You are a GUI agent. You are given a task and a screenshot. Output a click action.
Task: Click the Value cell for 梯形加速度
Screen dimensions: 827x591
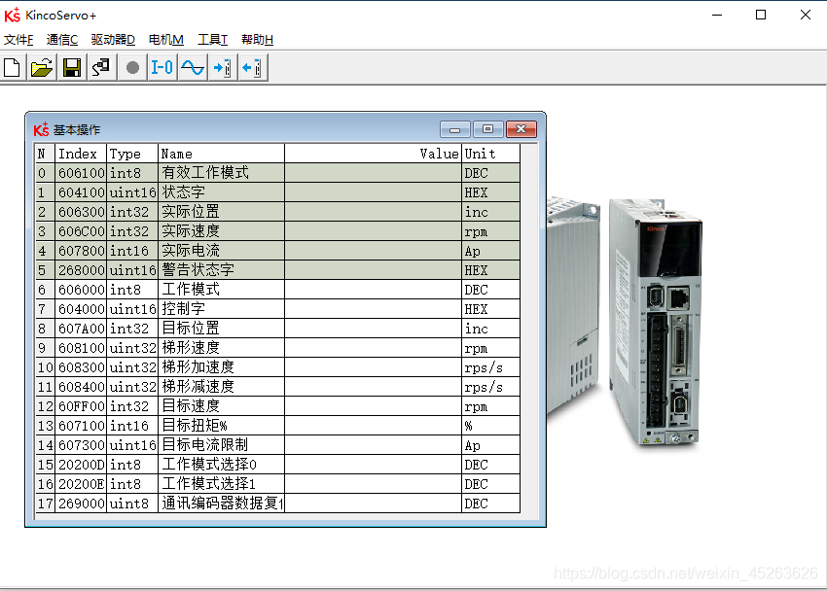373,367
